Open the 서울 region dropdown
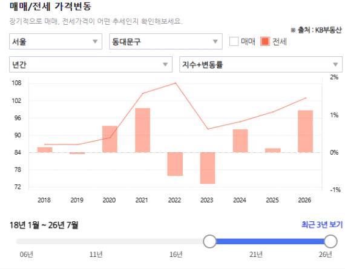The image size is (345, 269). coord(56,41)
